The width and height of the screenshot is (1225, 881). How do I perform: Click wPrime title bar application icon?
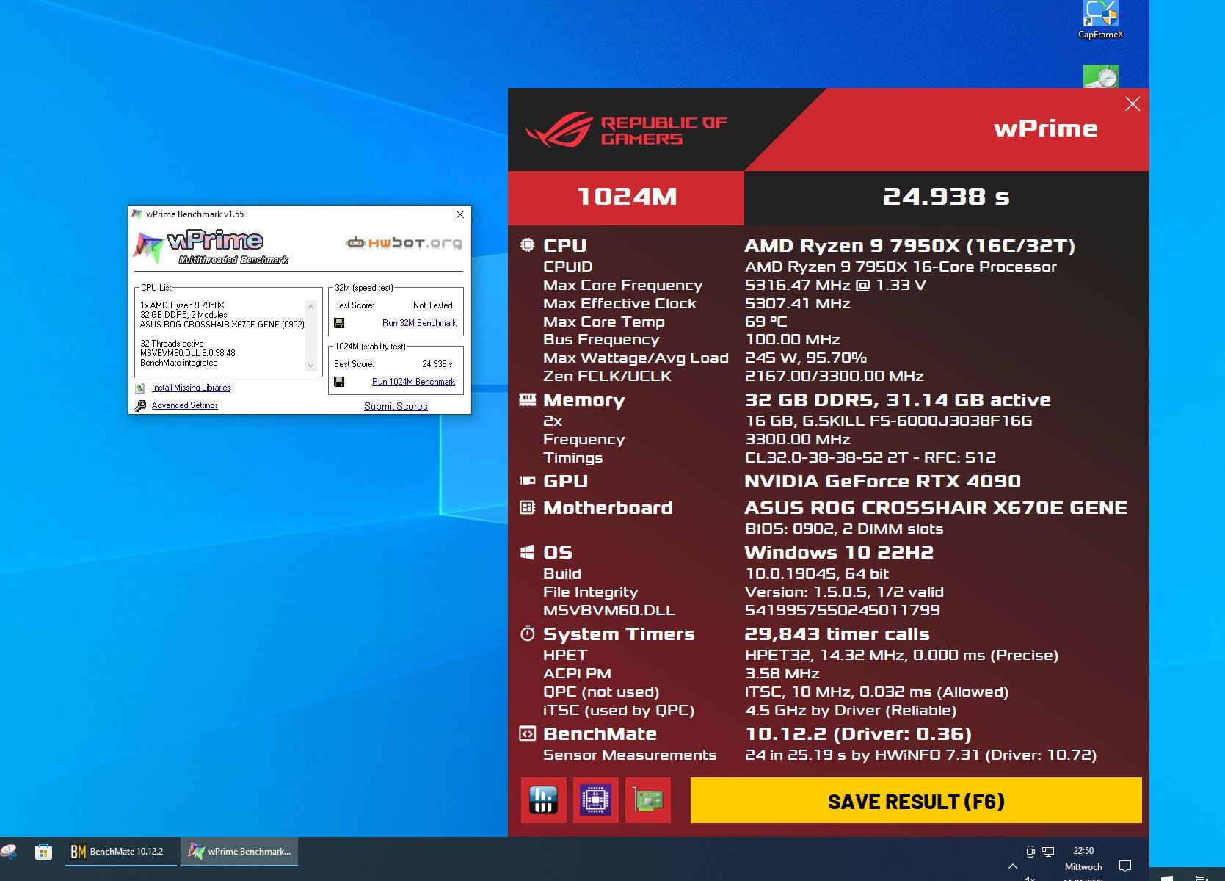[137, 214]
